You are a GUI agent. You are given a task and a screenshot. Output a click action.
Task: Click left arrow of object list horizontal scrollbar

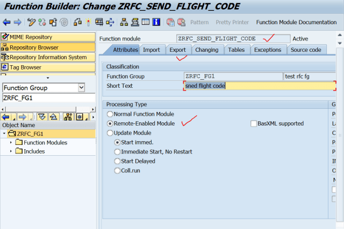point(3,109)
